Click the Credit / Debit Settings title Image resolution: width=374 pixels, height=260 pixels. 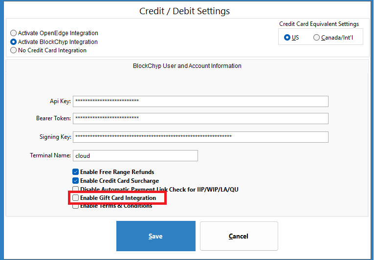pos(184,11)
